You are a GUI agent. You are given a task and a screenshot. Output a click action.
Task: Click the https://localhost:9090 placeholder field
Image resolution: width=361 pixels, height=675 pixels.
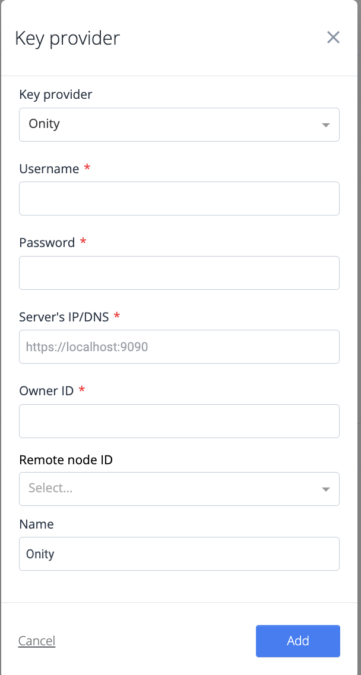pos(179,346)
